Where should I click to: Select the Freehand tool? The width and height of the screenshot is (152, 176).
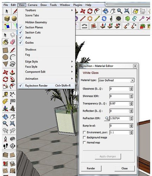12,64
